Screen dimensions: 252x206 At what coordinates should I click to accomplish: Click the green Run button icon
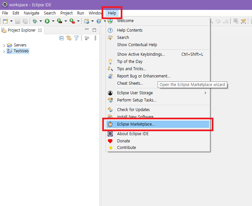[47, 21]
